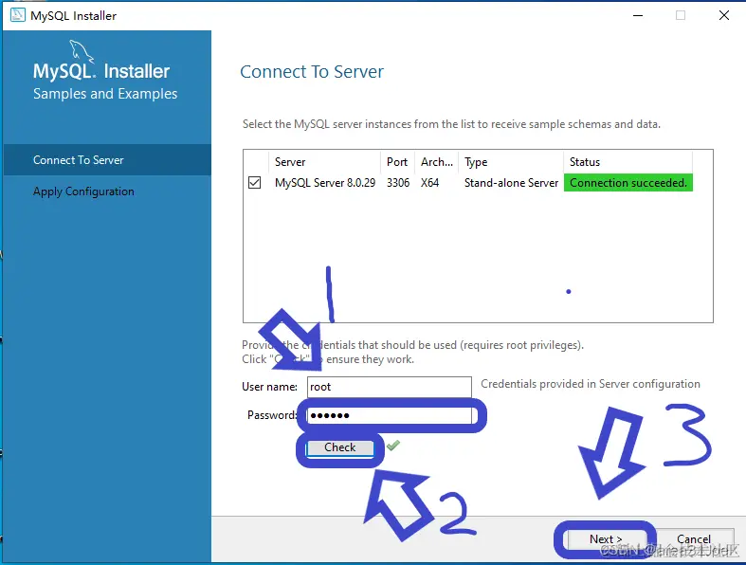
Task: Click the Next > button
Action: point(605,538)
